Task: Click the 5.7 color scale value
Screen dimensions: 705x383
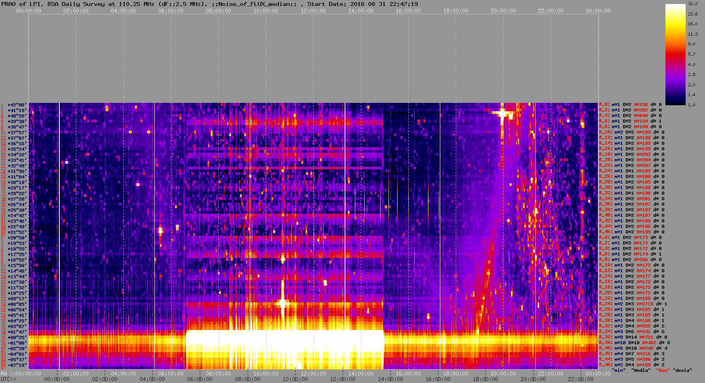Action: (692, 54)
